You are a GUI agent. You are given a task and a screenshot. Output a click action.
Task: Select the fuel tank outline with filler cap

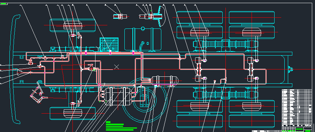point(143,39)
